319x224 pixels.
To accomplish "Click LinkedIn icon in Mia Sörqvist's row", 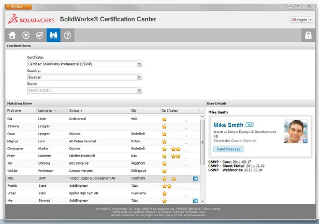I will 195,200.
